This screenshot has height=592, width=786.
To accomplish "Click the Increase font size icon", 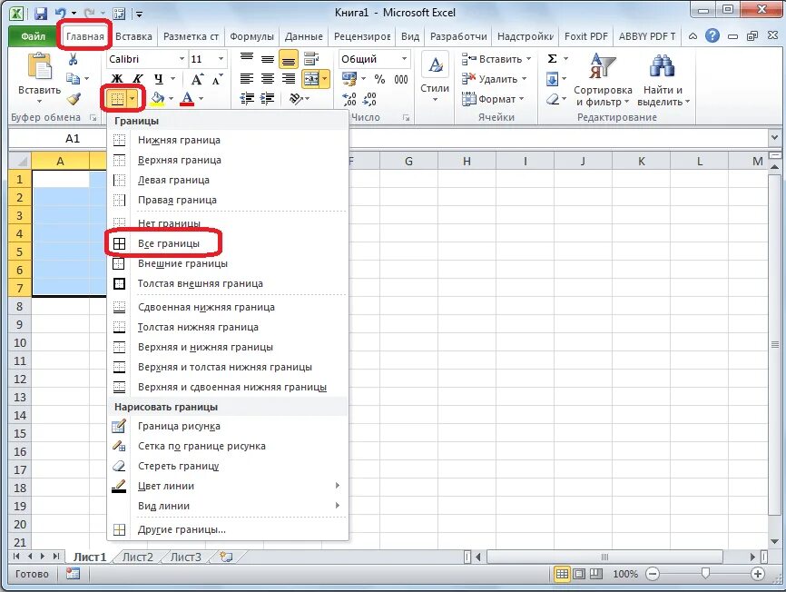I will point(197,79).
